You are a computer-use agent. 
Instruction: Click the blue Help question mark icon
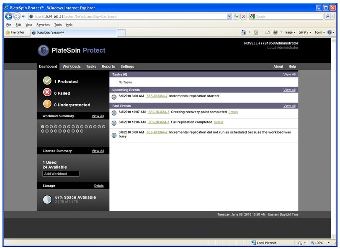330,32
